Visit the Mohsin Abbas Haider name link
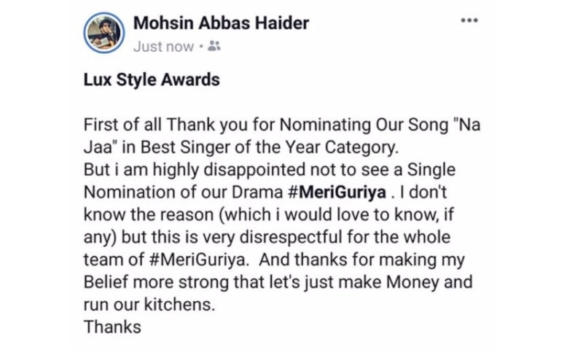 tap(221, 23)
